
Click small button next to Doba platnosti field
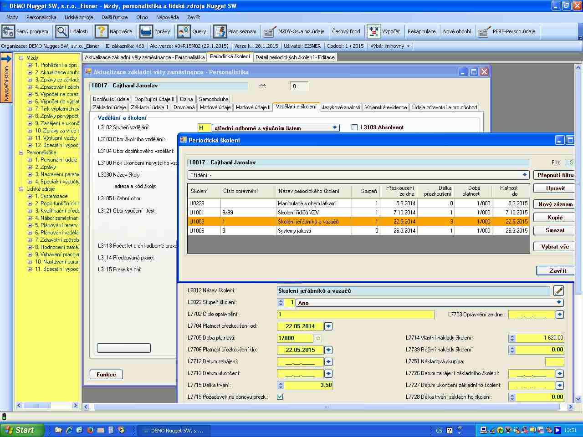[318, 338]
